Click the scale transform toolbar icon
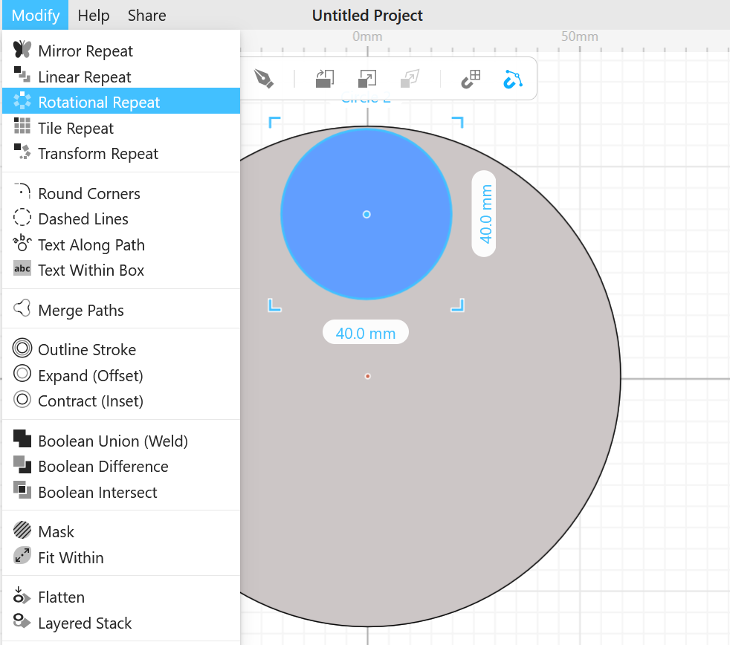Screen dimensions: 730x645 pyautogui.click(x=367, y=79)
